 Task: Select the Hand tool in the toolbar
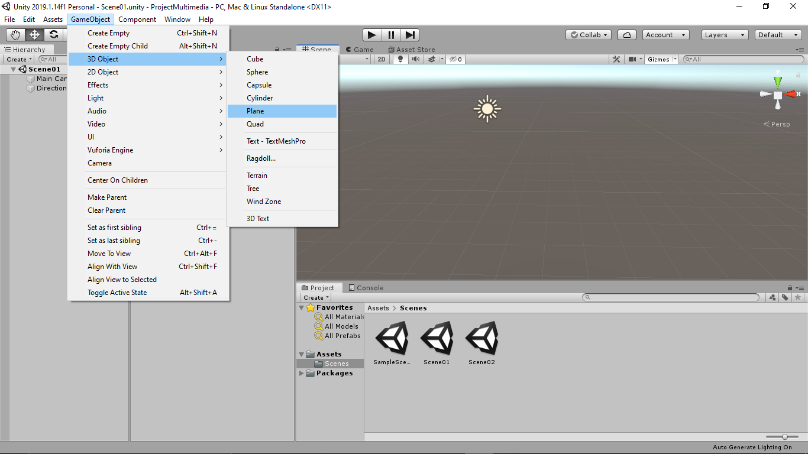click(15, 34)
